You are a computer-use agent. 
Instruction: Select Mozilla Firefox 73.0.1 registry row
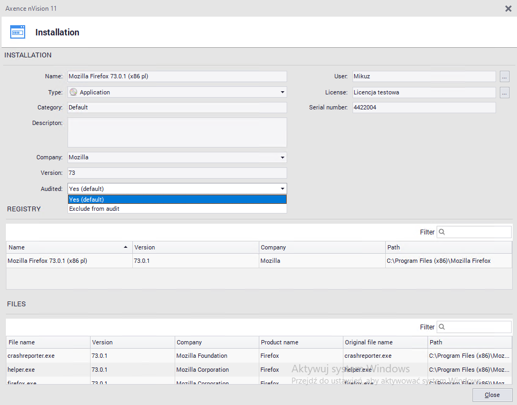69,261
